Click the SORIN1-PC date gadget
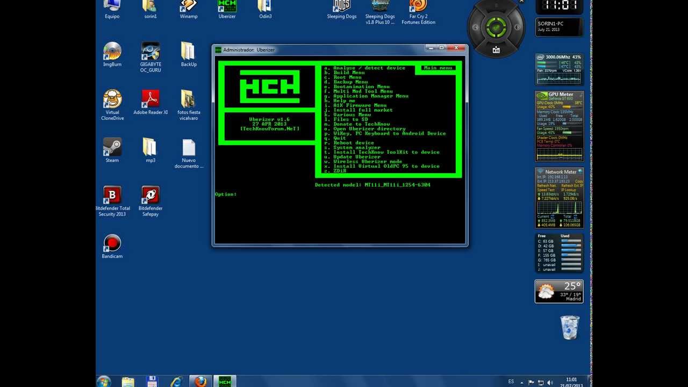 point(559,26)
